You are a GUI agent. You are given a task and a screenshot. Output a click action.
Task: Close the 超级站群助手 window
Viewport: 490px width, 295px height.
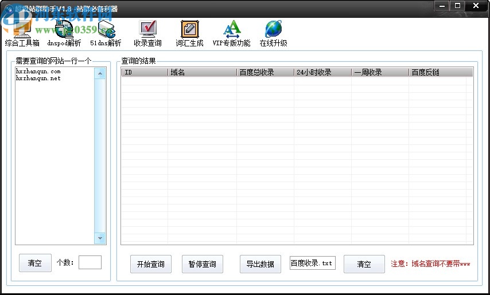coord(476,6)
